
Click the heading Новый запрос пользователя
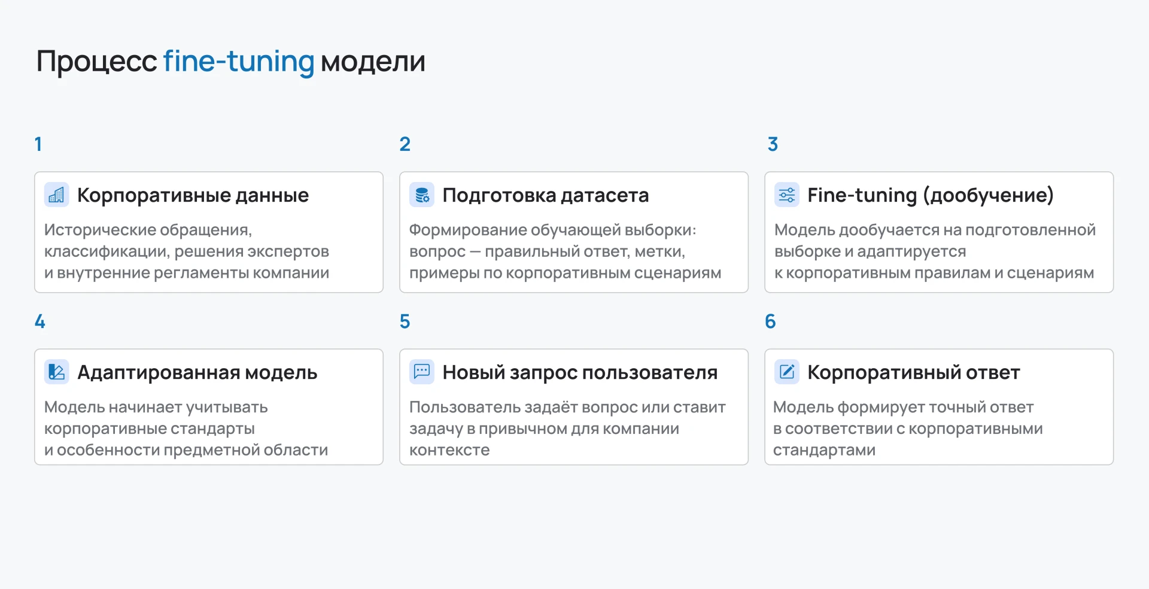point(580,372)
